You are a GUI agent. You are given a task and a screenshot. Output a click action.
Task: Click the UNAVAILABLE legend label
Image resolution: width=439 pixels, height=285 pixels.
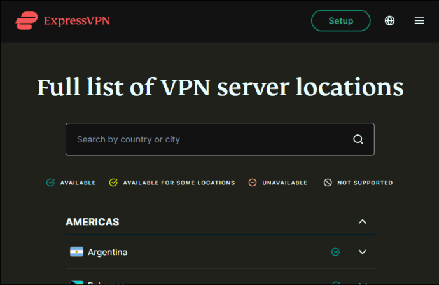coord(285,183)
